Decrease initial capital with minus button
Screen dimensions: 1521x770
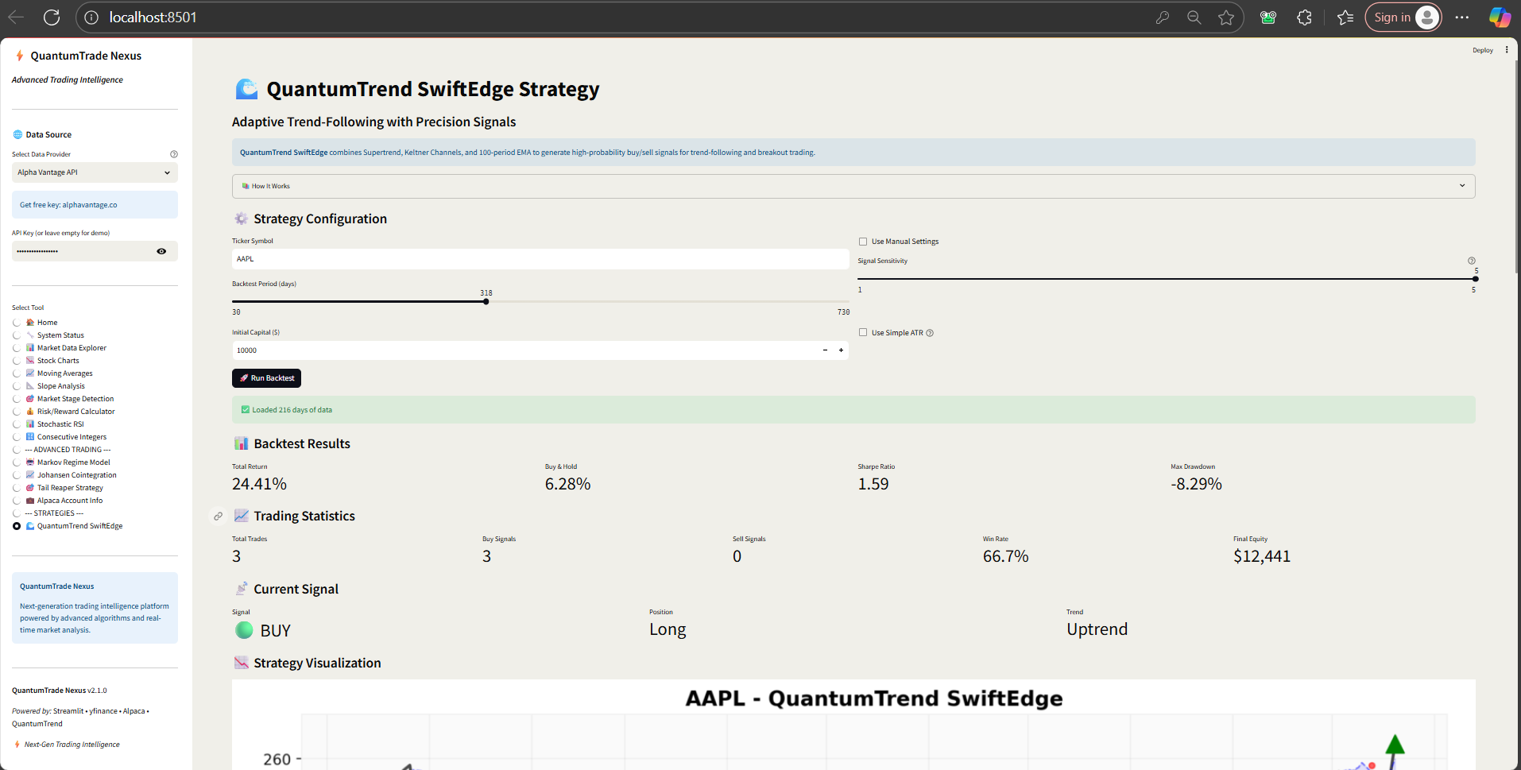825,350
